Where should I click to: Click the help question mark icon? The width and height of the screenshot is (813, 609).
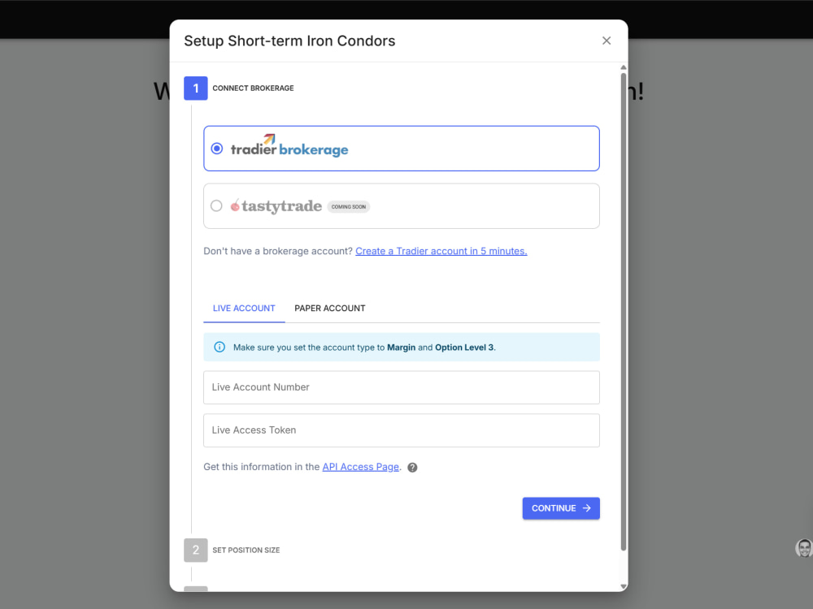point(412,468)
